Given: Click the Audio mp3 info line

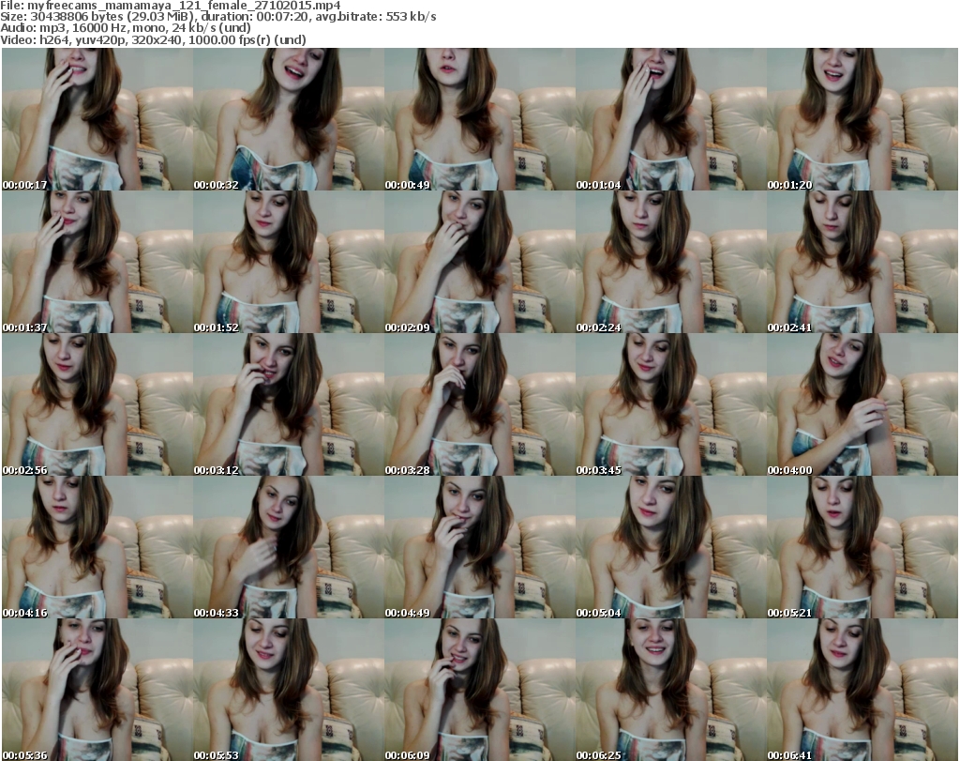Looking at the screenshot, I should [126, 28].
